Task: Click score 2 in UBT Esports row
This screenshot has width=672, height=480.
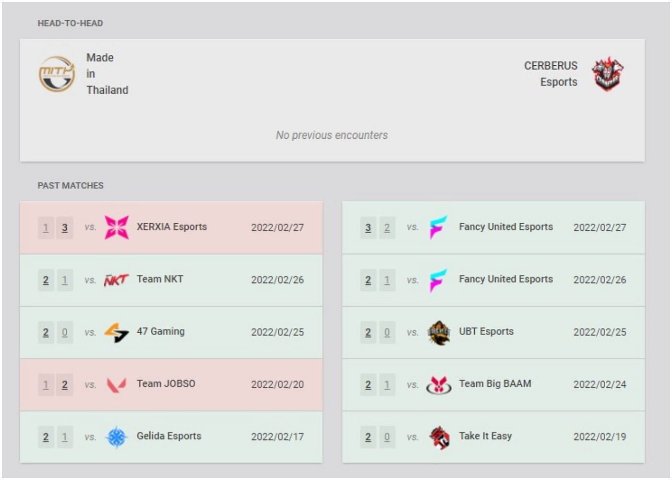Action: click(x=368, y=332)
